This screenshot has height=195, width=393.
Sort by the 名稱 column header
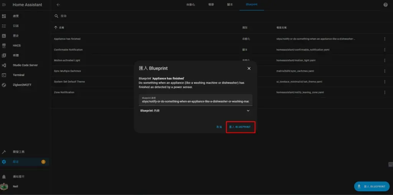[x=61, y=28]
